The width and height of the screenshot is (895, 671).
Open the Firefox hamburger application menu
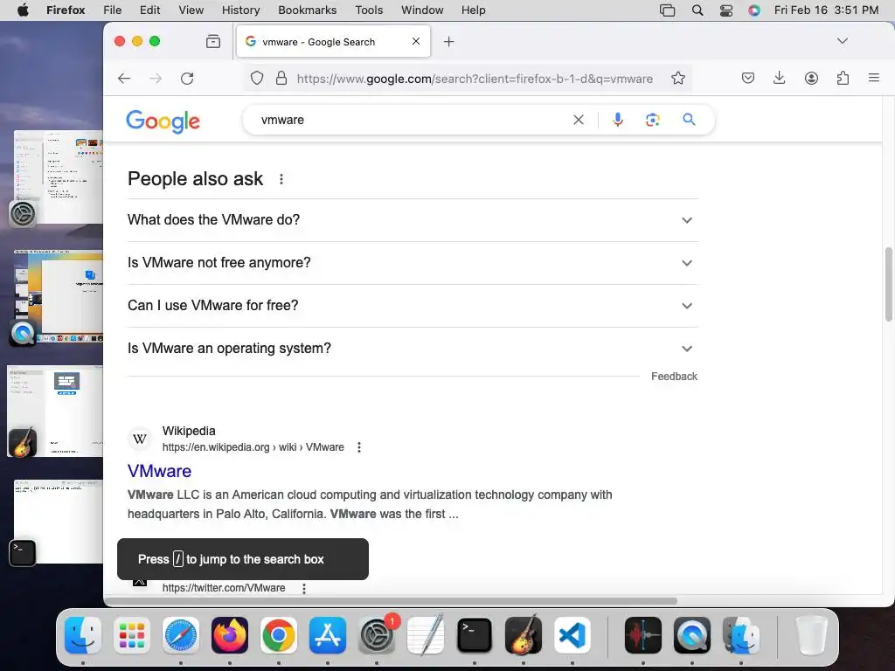pyautogui.click(x=873, y=78)
